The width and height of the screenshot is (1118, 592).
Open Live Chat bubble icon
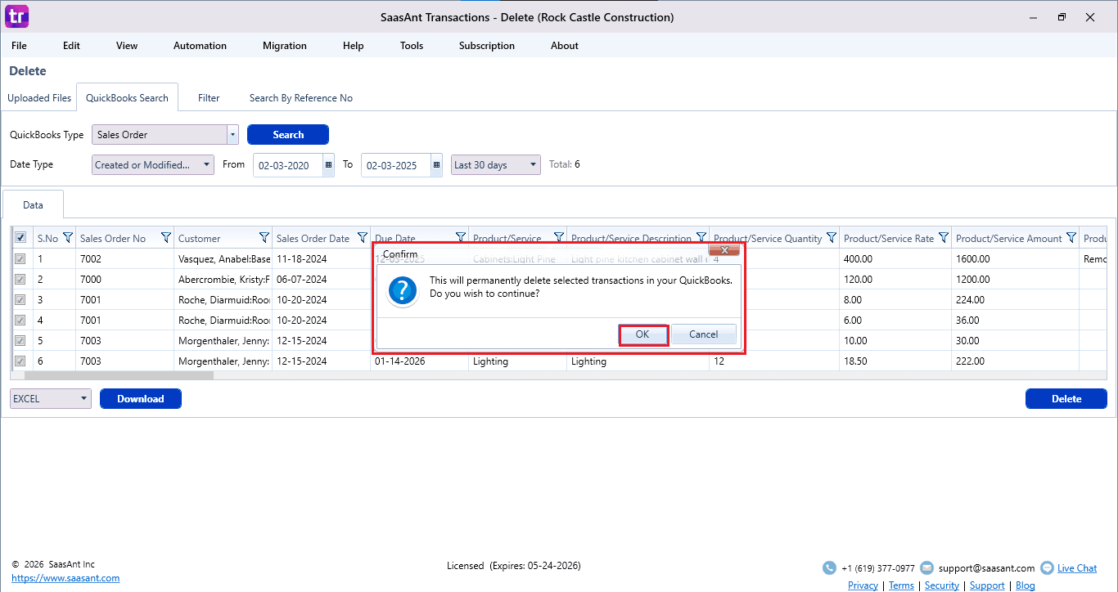[1047, 568]
